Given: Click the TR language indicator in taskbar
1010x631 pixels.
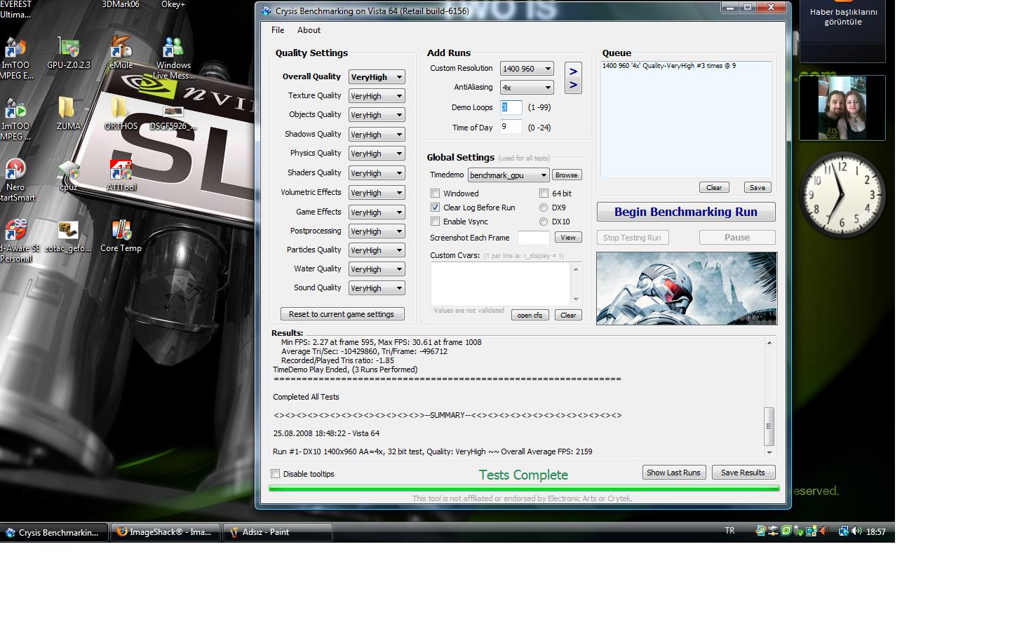Looking at the screenshot, I should 729,531.
